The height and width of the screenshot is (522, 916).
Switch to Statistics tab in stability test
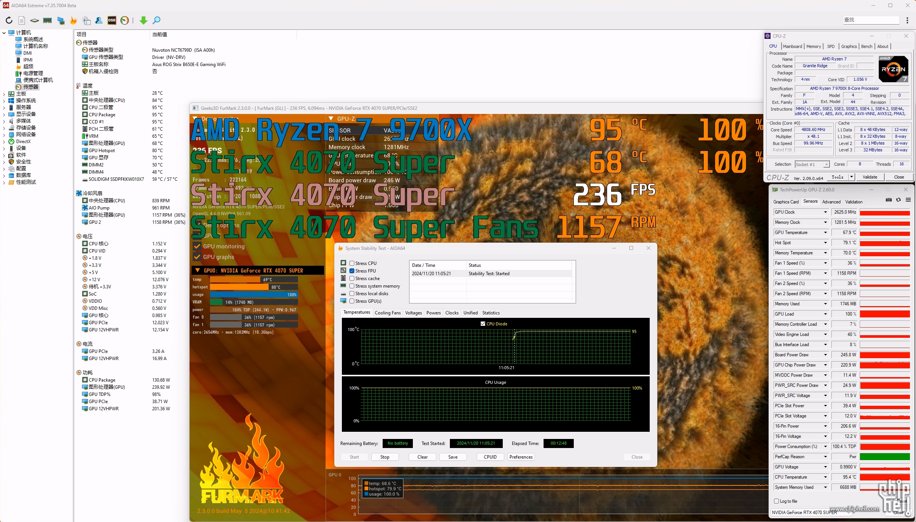491,313
